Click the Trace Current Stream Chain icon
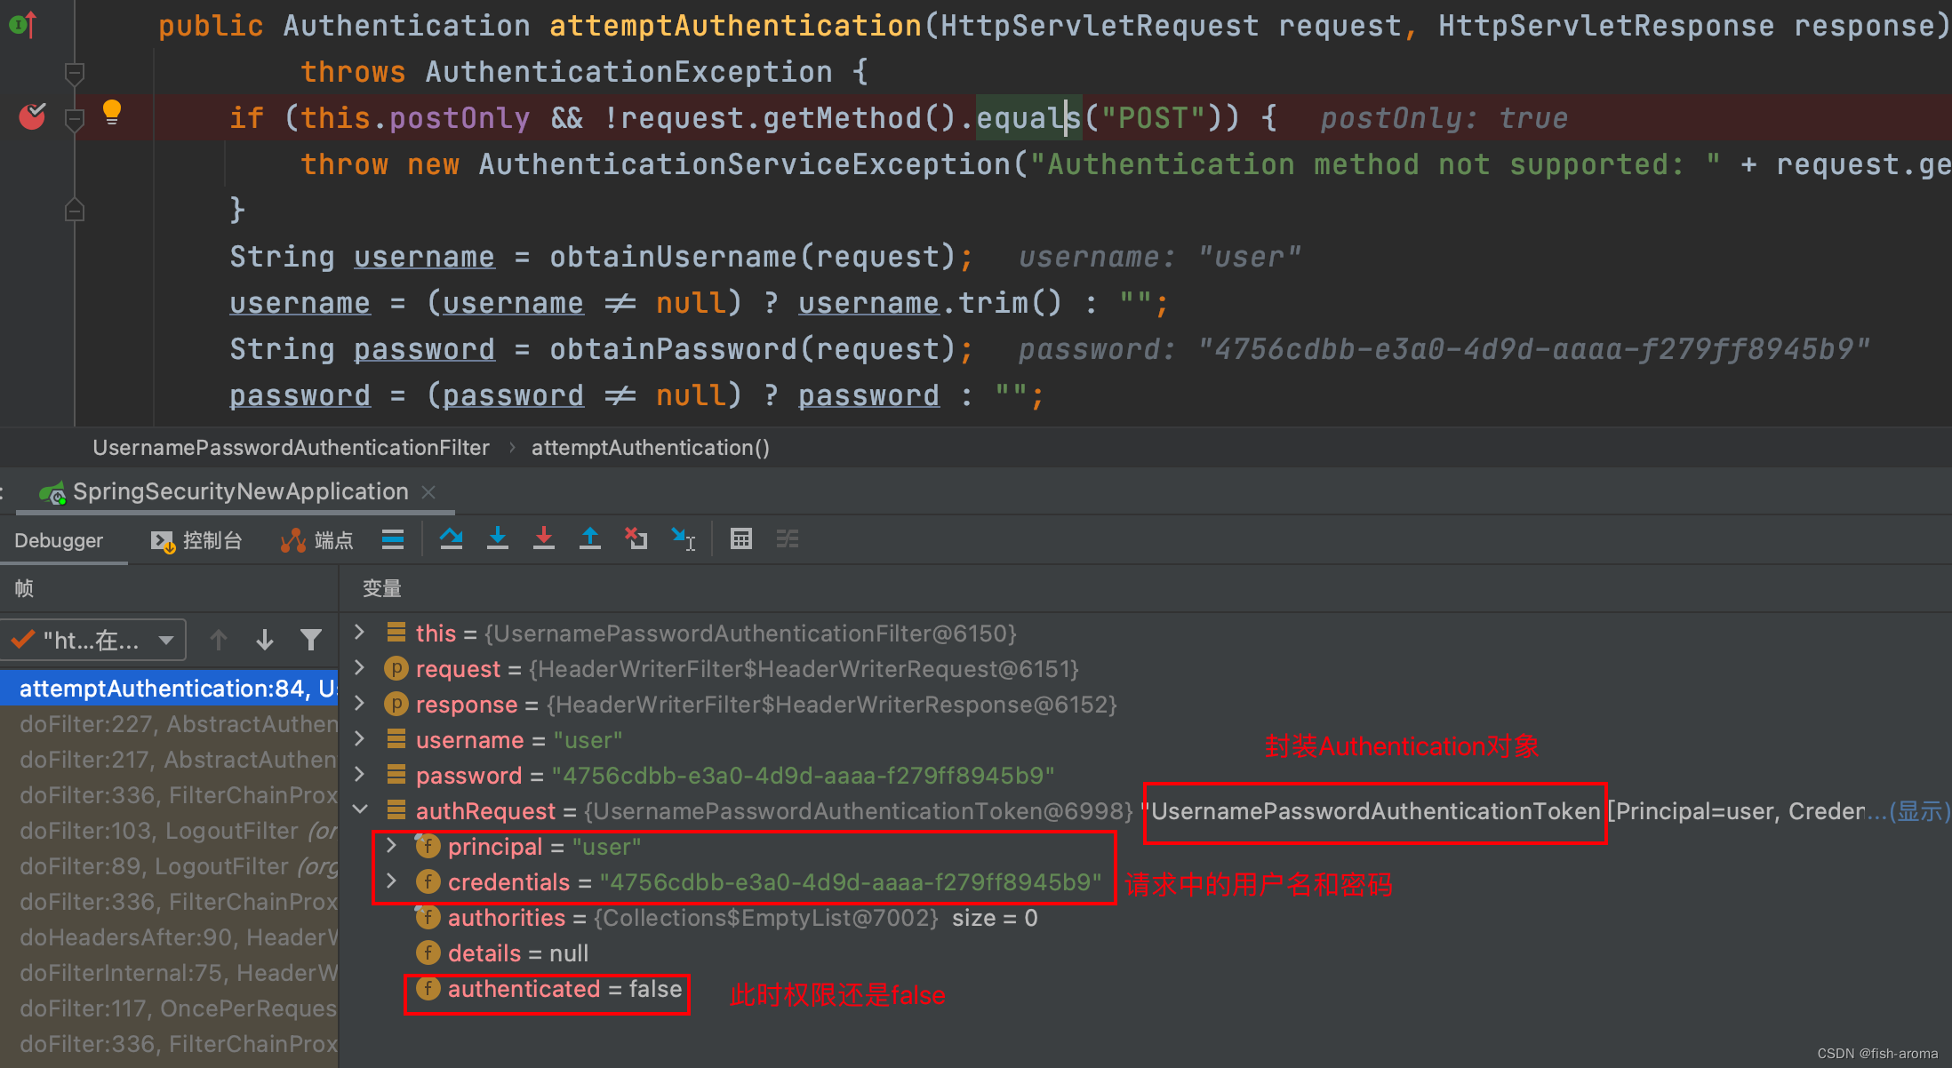 (x=788, y=538)
